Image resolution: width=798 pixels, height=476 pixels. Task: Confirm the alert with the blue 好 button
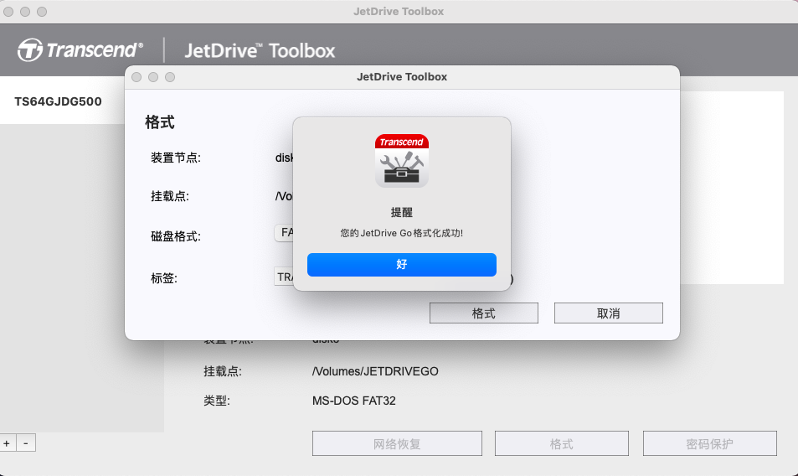[x=402, y=265]
